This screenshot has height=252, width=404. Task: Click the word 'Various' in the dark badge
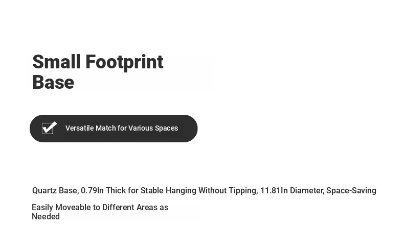(x=141, y=128)
